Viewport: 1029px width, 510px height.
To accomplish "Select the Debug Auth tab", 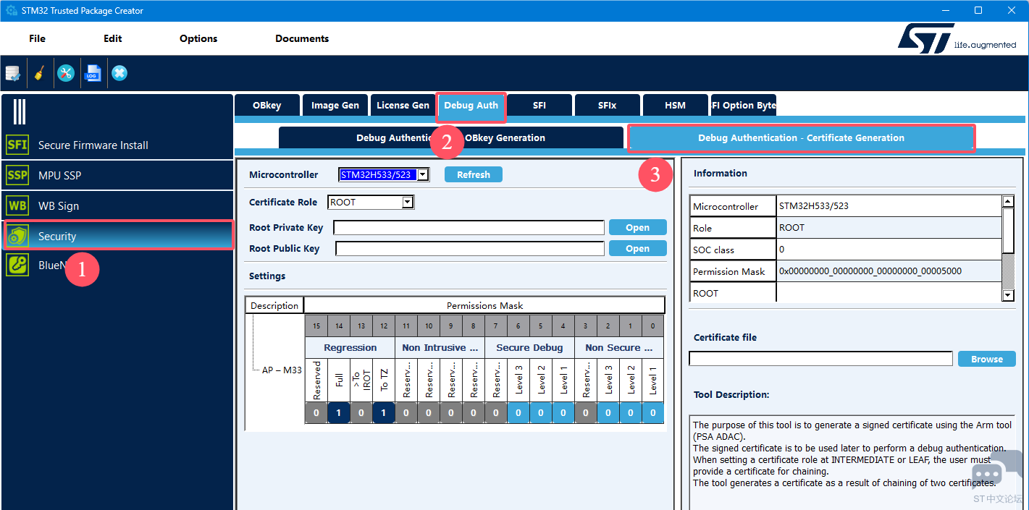I will tap(471, 105).
